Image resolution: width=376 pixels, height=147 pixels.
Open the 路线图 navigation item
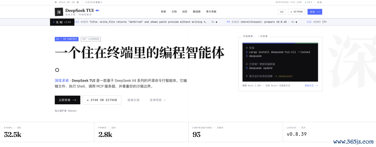(x=197, y=12)
